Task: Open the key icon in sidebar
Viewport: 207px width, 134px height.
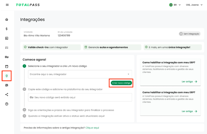Action: (x=7, y=57)
